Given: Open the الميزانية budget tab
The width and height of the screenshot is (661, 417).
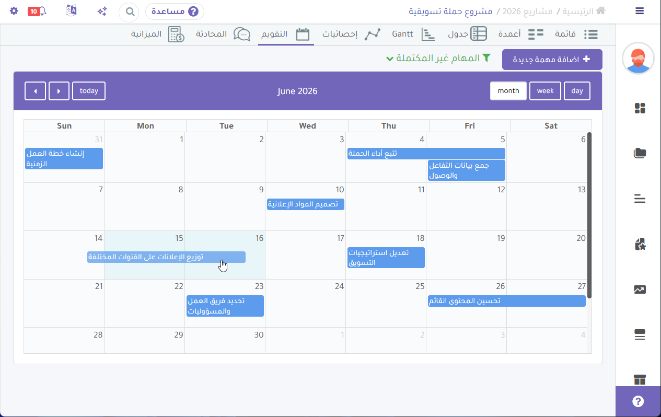Looking at the screenshot, I should click(157, 34).
